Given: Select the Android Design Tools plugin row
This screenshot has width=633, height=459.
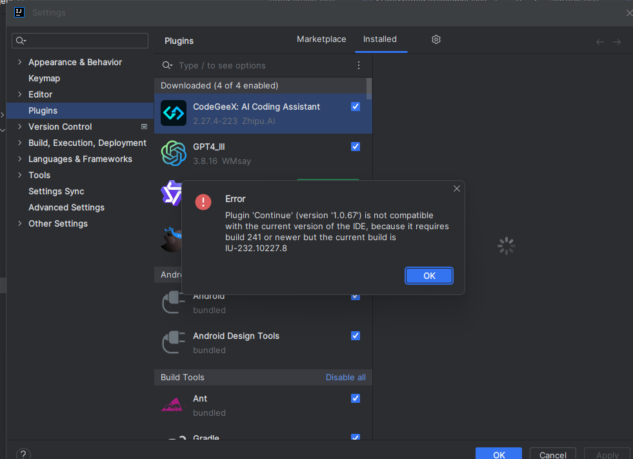Looking at the screenshot, I should pos(263,343).
